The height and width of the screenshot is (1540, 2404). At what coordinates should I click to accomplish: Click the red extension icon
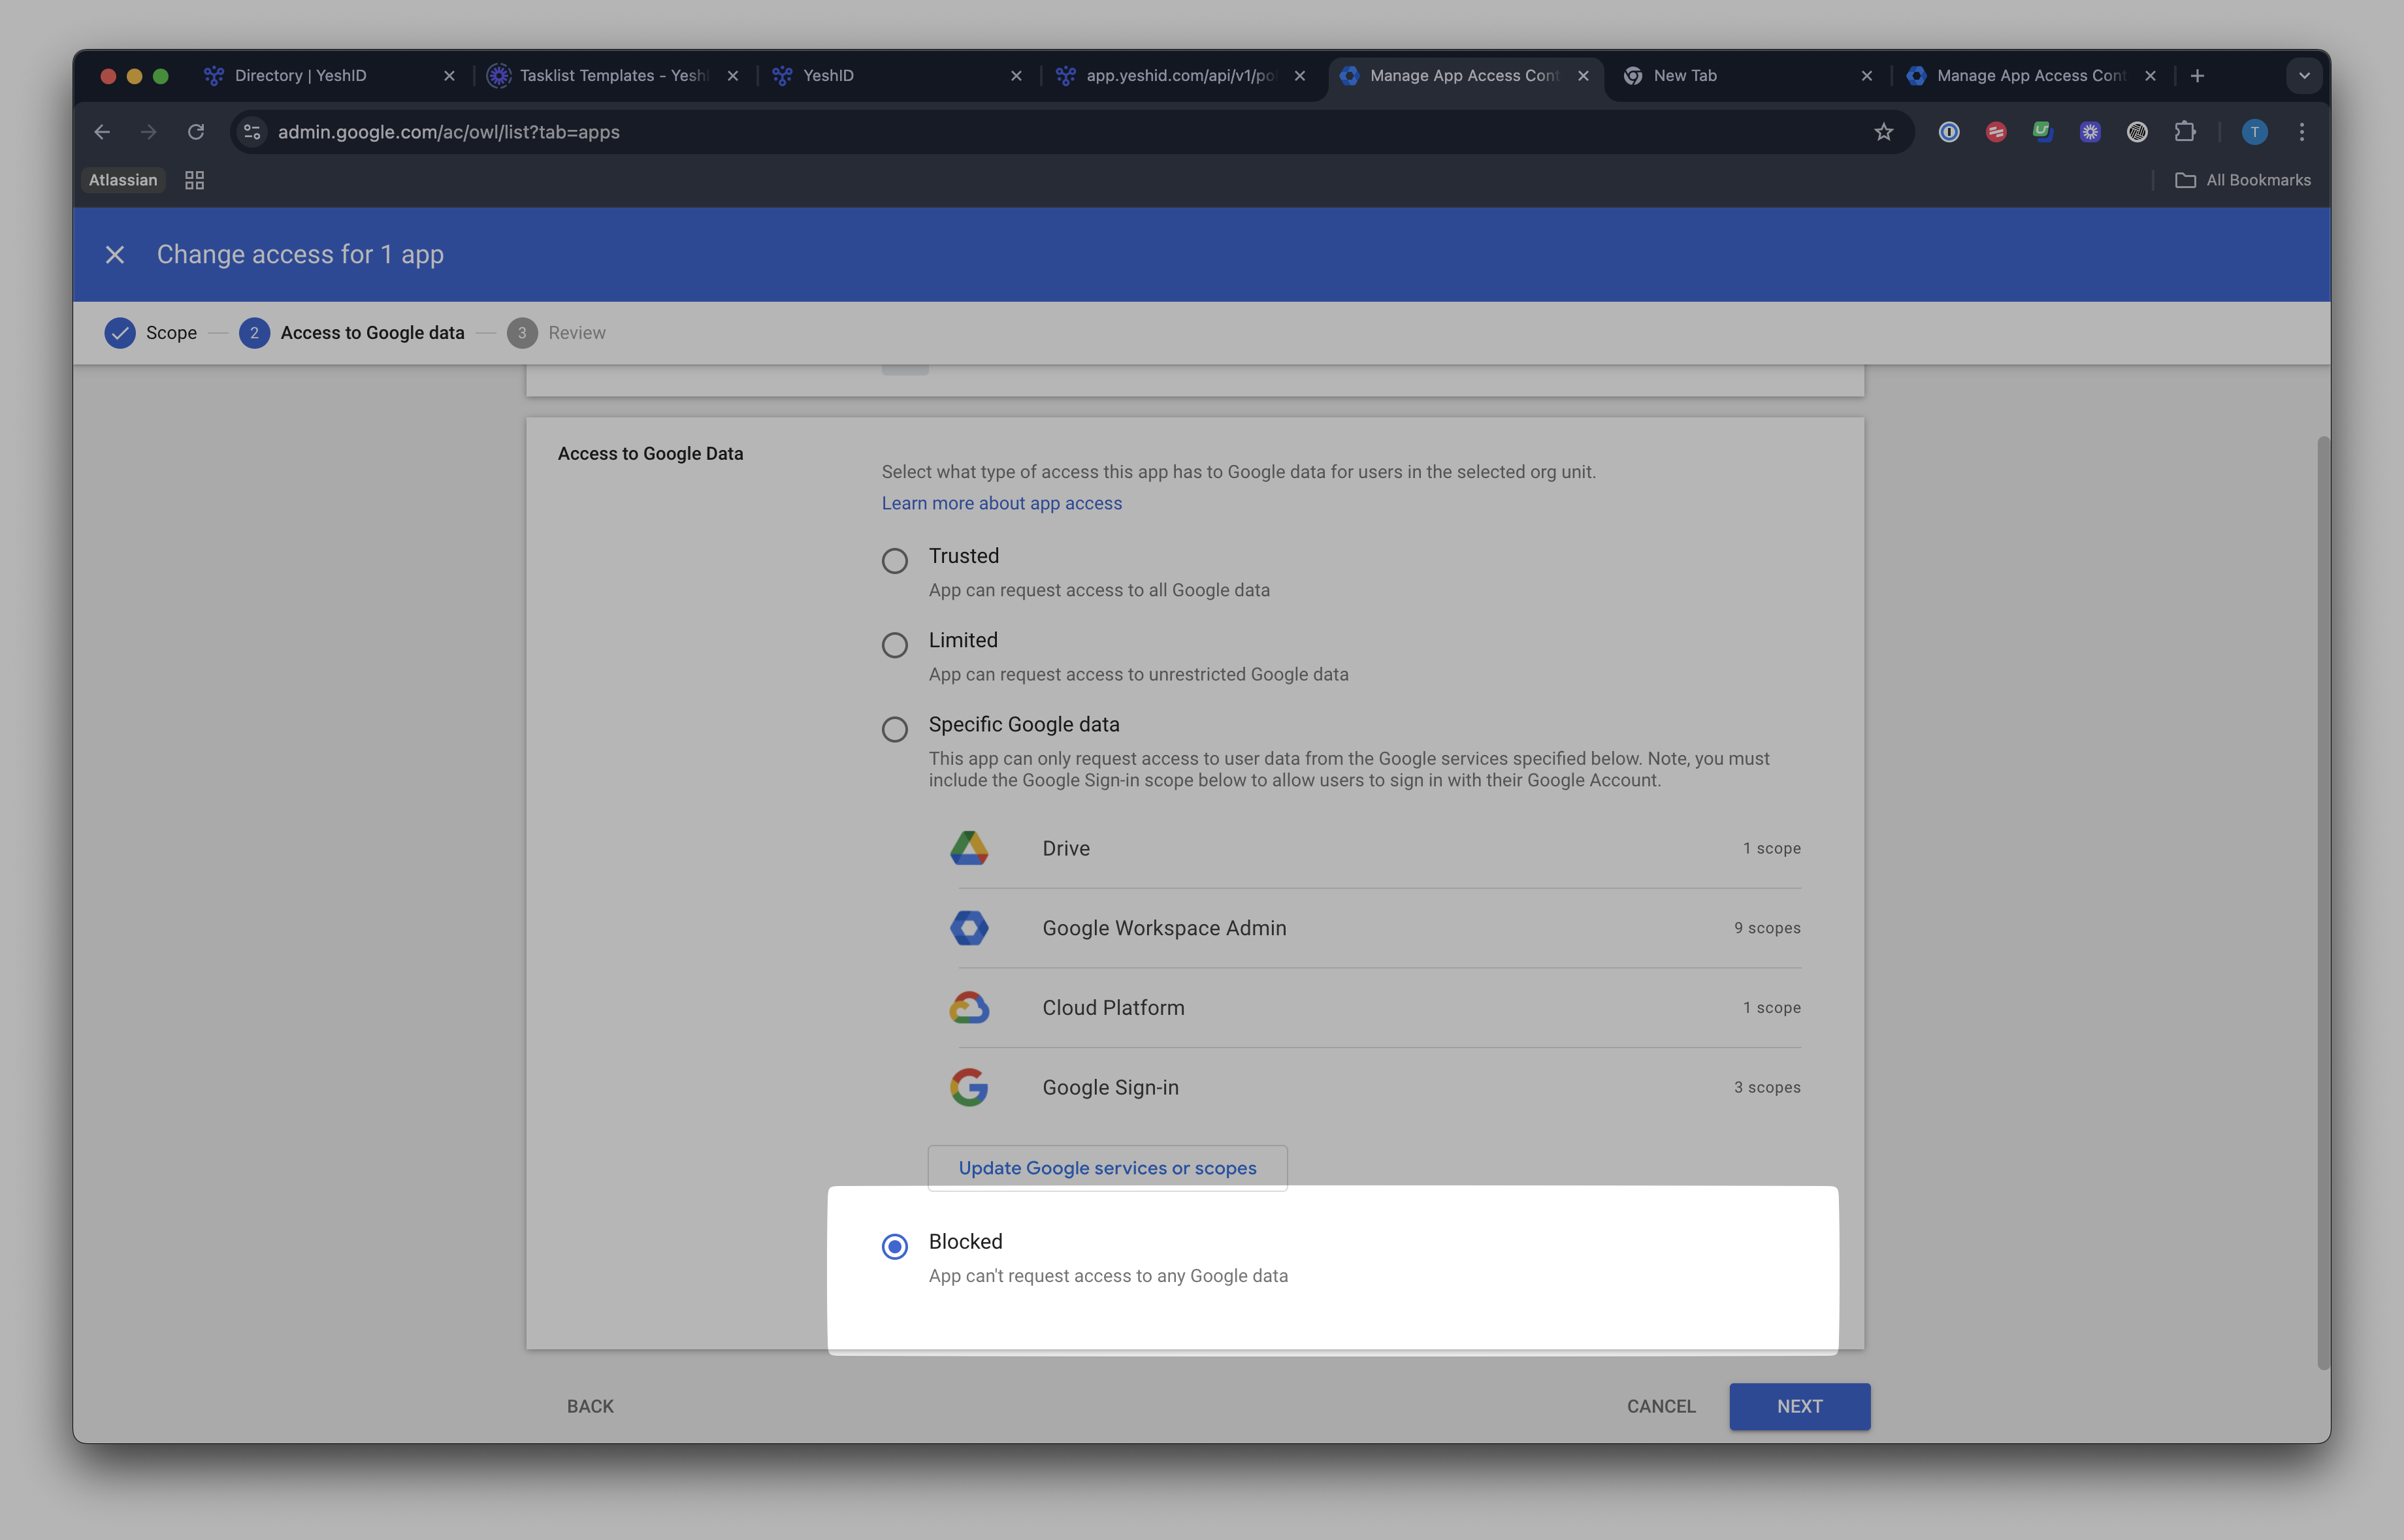pyautogui.click(x=1996, y=132)
